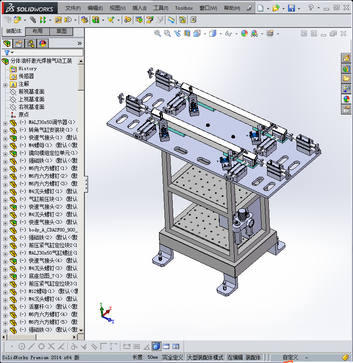Click the 自定义 units status bar button
This screenshot has width=353, height=363.
[290, 357]
